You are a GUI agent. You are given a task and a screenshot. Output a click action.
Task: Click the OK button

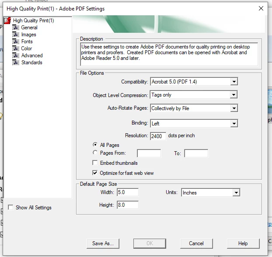(x=150, y=243)
